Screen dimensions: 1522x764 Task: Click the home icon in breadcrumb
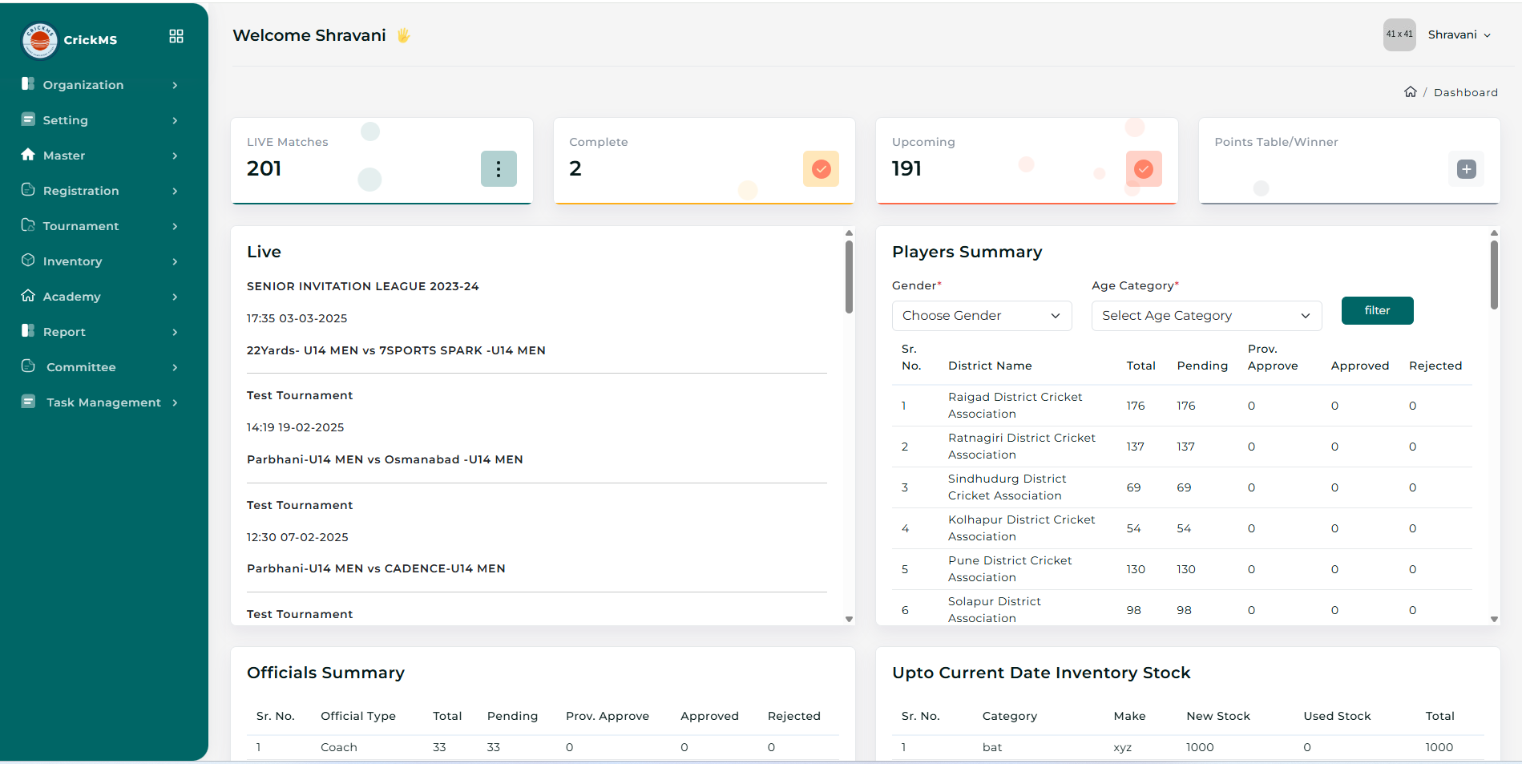click(1411, 92)
